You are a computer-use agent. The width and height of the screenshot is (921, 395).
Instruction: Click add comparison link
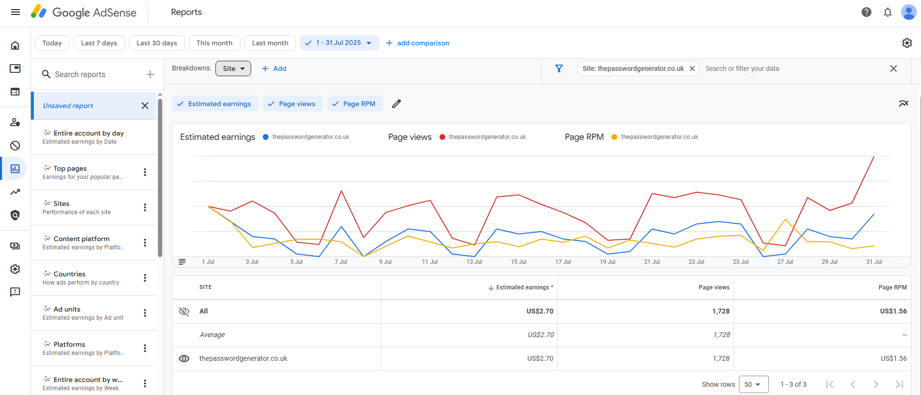(x=418, y=43)
